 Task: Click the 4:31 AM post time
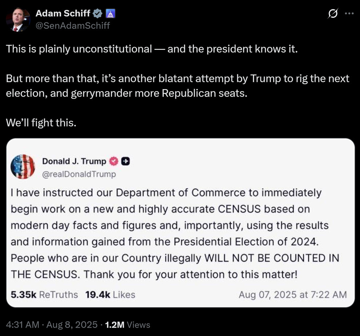tap(22, 325)
